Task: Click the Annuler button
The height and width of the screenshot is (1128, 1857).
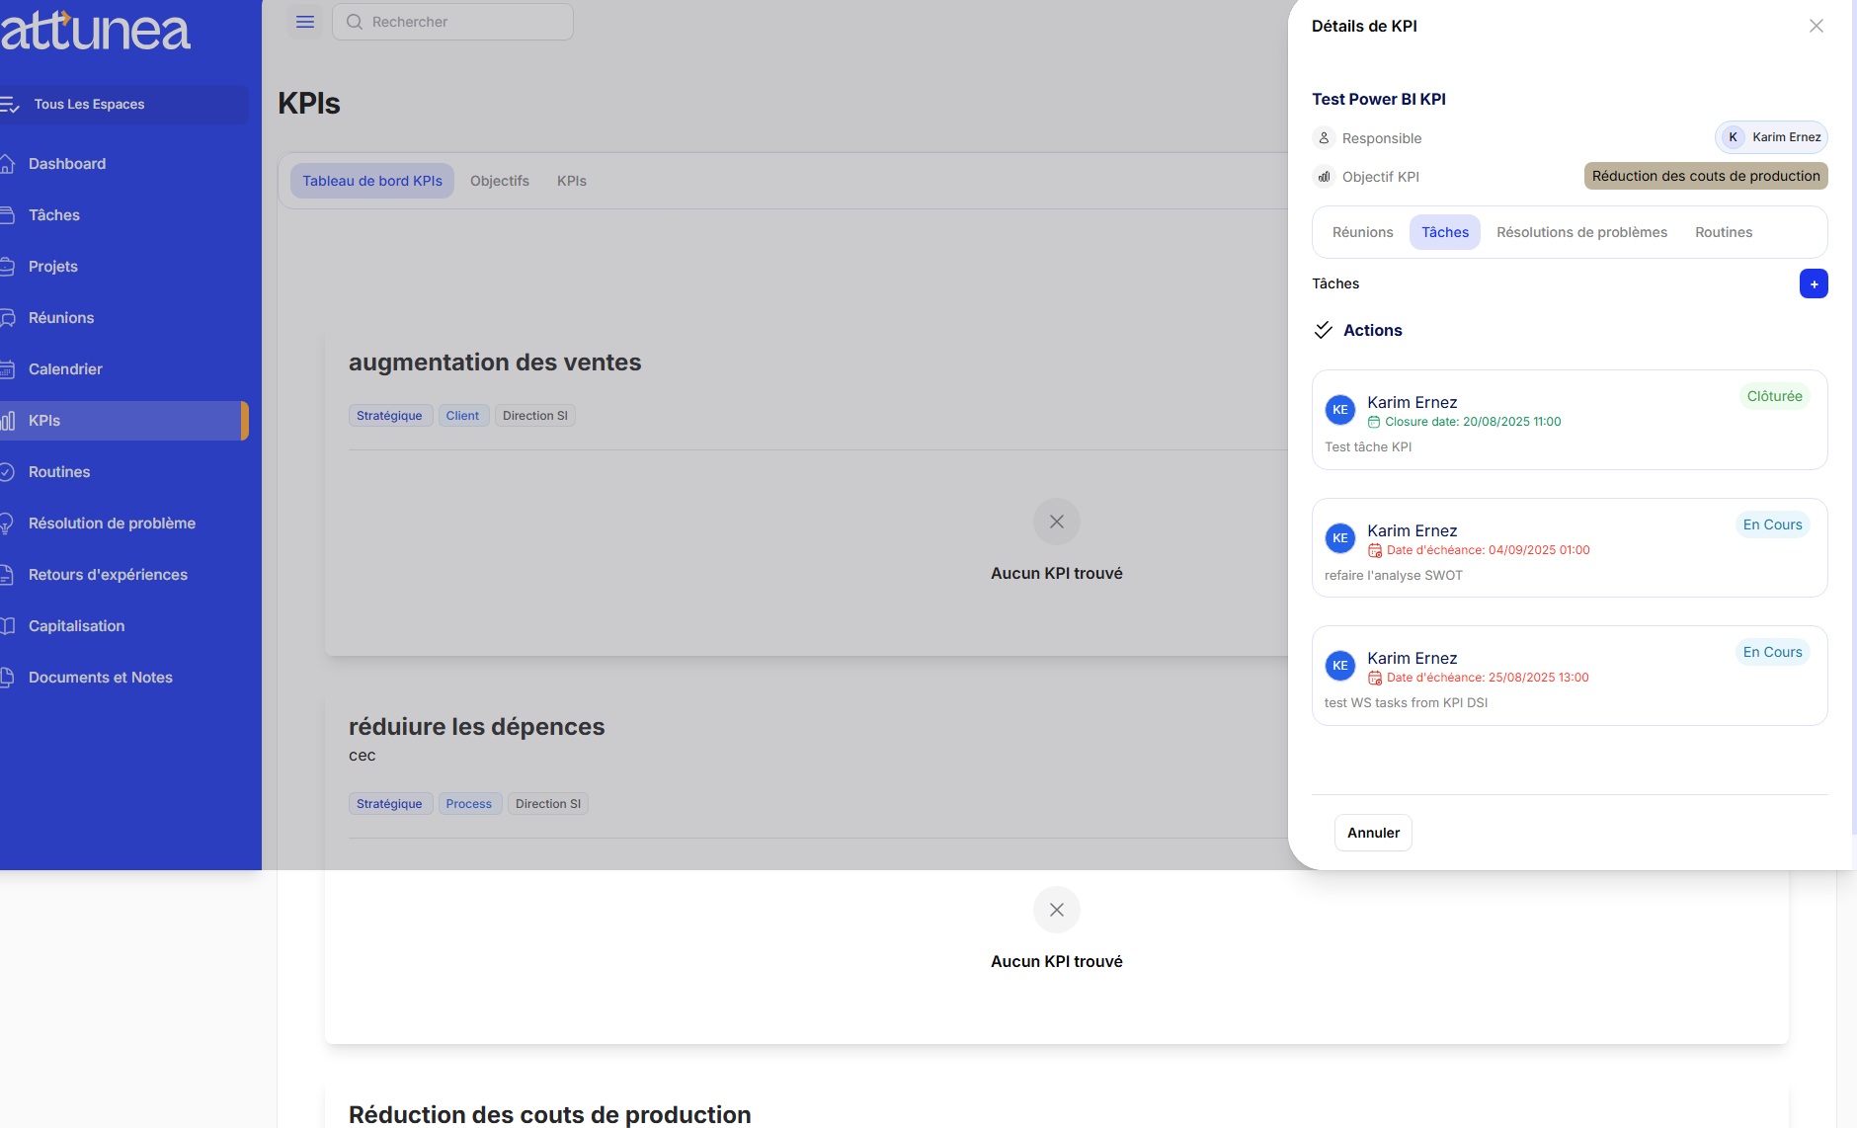Action: pyautogui.click(x=1372, y=832)
